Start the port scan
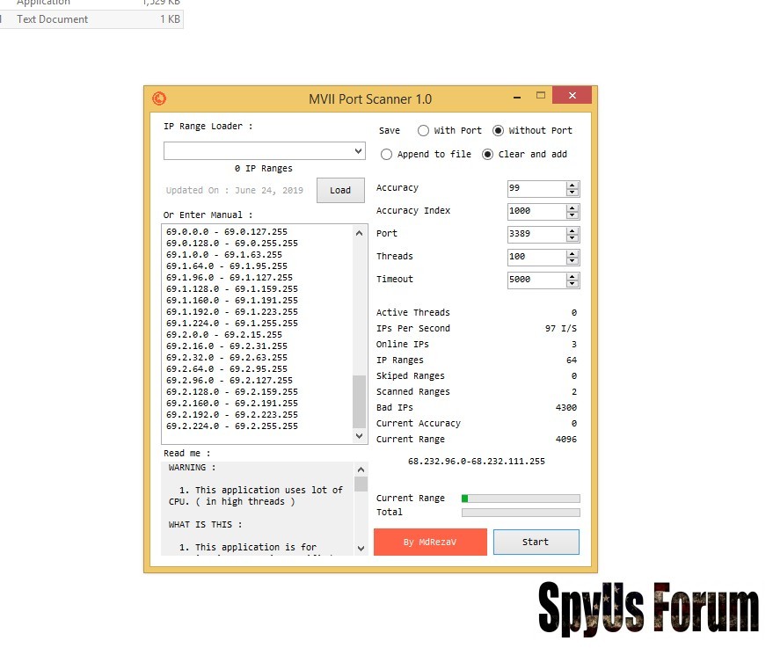This screenshot has height=648, width=773. click(536, 542)
